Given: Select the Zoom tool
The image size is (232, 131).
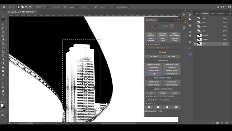Looking at the screenshot, I should [3, 95].
